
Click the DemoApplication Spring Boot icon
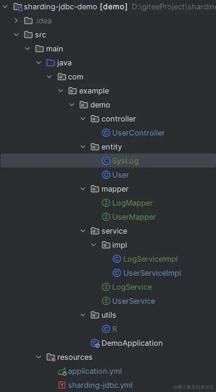click(95, 343)
